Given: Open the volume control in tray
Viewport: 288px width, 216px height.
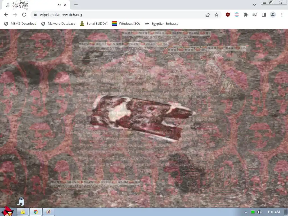Looking at the screenshot, I should point(259,212).
